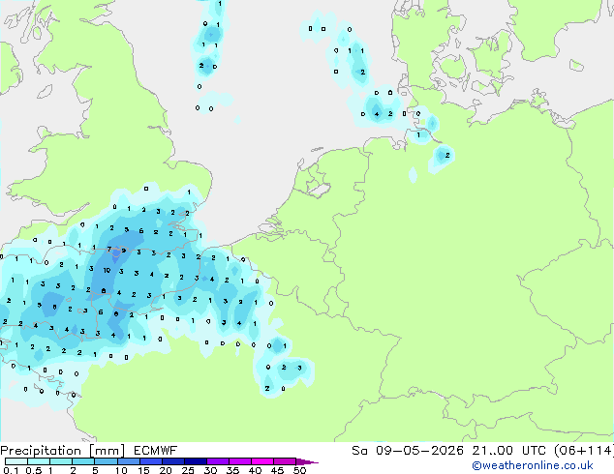Click the '0.5' legend scale label
The height and width of the screenshot is (474, 614).
(x=34, y=470)
